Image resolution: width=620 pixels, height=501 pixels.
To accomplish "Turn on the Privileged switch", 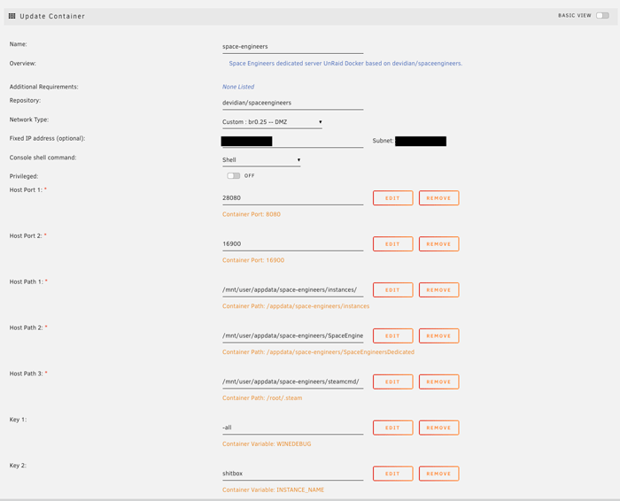I will click(233, 175).
